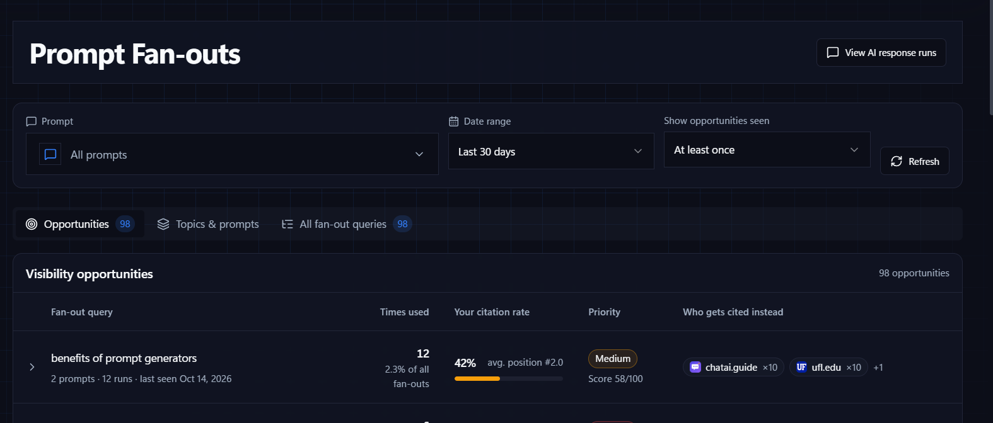Click the 98 badge on All fan-out queries
This screenshot has width=993, height=423.
click(402, 224)
